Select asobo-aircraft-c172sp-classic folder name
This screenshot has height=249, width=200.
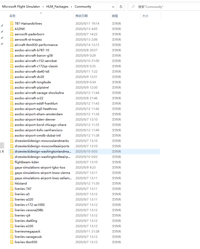[x=36, y=66]
